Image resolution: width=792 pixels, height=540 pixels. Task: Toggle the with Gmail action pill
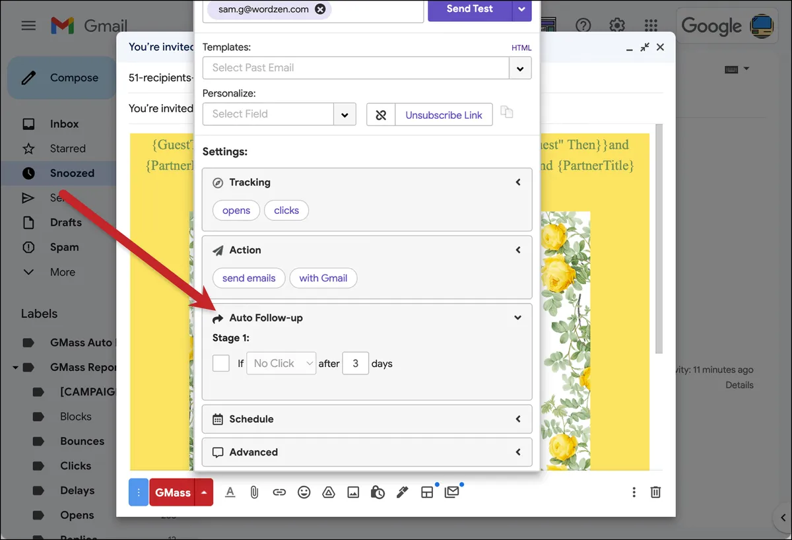pyautogui.click(x=323, y=278)
